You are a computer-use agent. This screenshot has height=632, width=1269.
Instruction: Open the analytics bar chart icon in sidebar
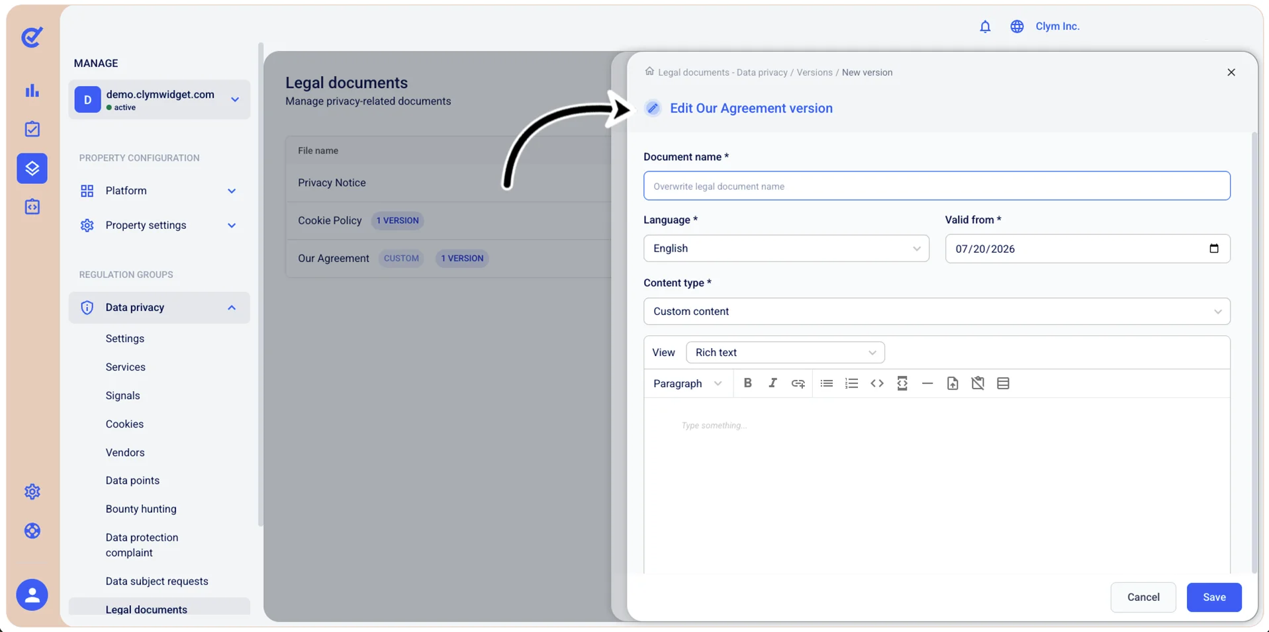[x=32, y=91]
